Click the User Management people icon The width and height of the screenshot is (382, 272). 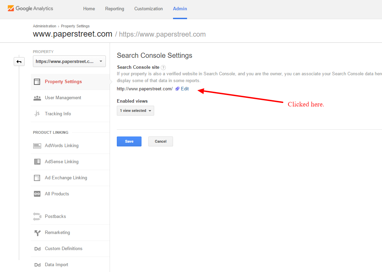pos(37,98)
